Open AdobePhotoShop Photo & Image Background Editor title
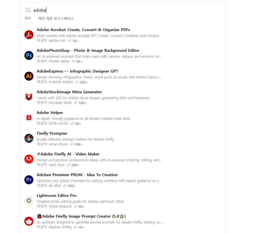This screenshot has height=233, width=257. [x=88, y=50]
